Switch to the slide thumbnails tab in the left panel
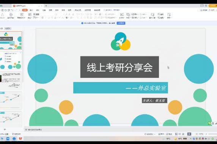 coord(8,28)
